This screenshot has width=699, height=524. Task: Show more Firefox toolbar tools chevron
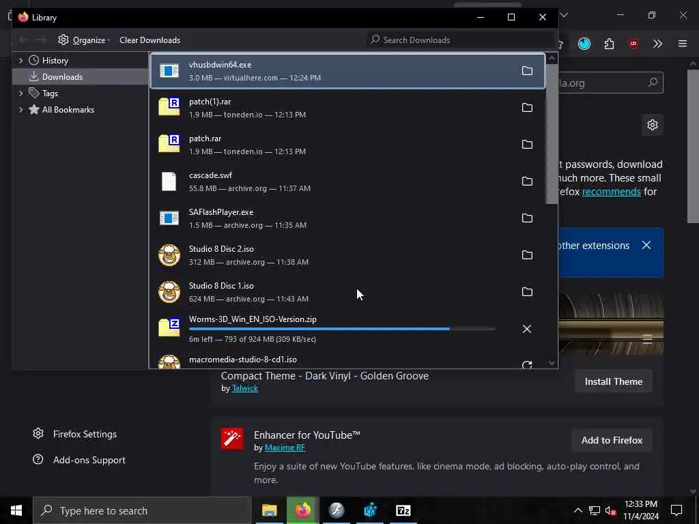coord(657,44)
